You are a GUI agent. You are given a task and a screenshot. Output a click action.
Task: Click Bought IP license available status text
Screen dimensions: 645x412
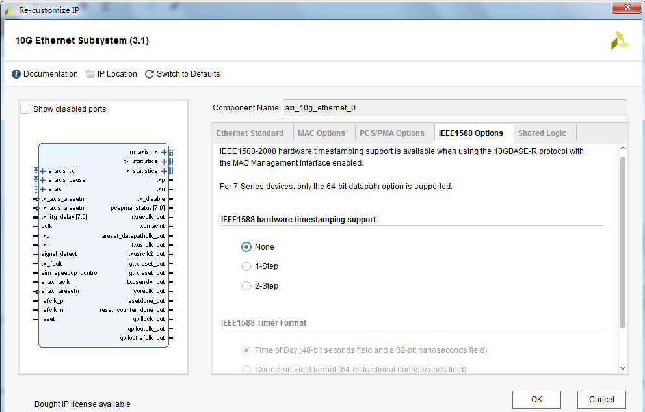(83, 404)
